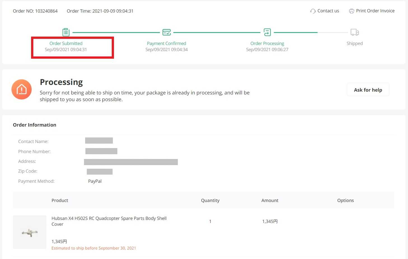Click the PayPal payment method value
The width and height of the screenshot is (408, 259).
point(95,181)
